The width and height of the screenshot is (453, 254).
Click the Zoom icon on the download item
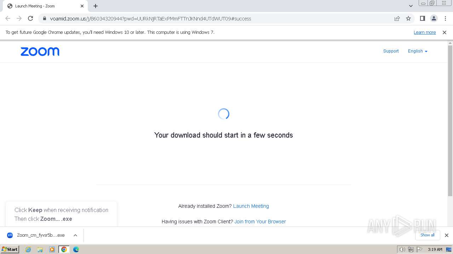point(10,235)
